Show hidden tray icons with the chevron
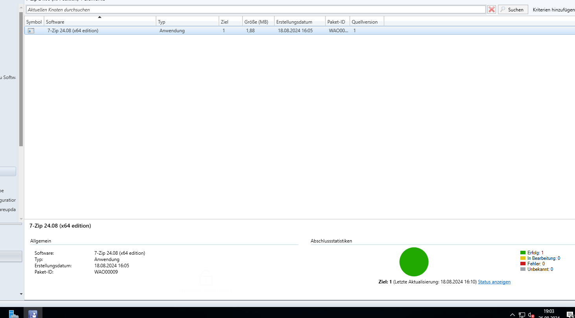The image size is (575, 318). click(512, 315)
